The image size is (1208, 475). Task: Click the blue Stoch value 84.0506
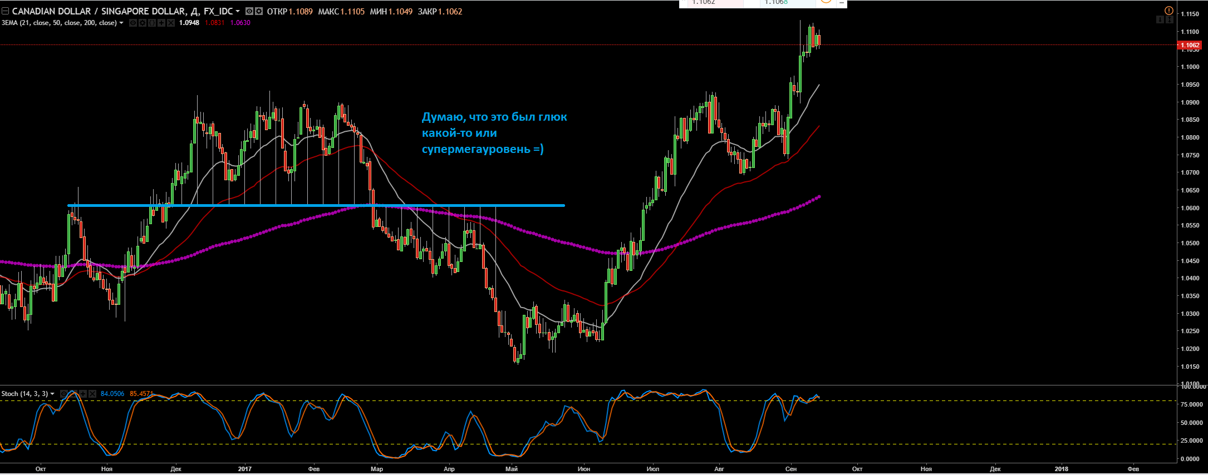coord(112,394)
